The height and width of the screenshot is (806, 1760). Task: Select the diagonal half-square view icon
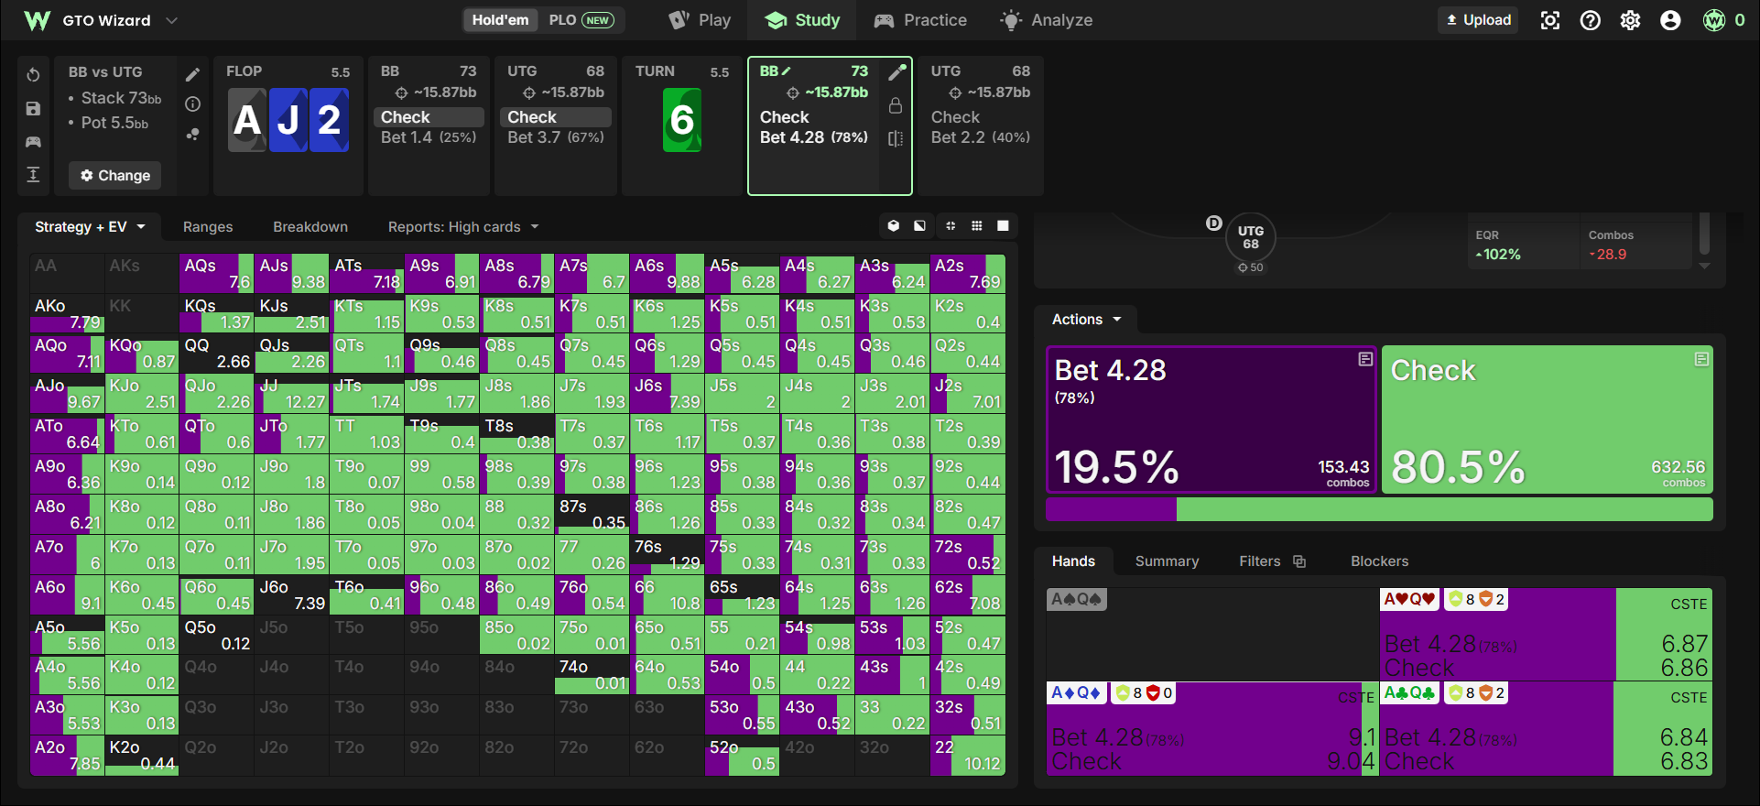[x=919, y=225]
